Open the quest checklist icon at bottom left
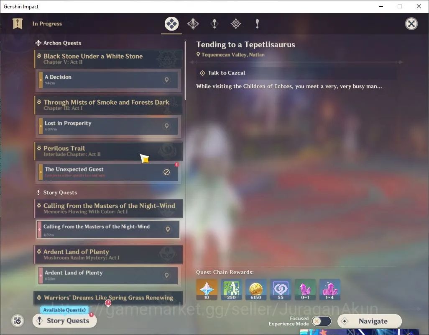This screenshot has width=429, height=335. (x=18, y=321)
